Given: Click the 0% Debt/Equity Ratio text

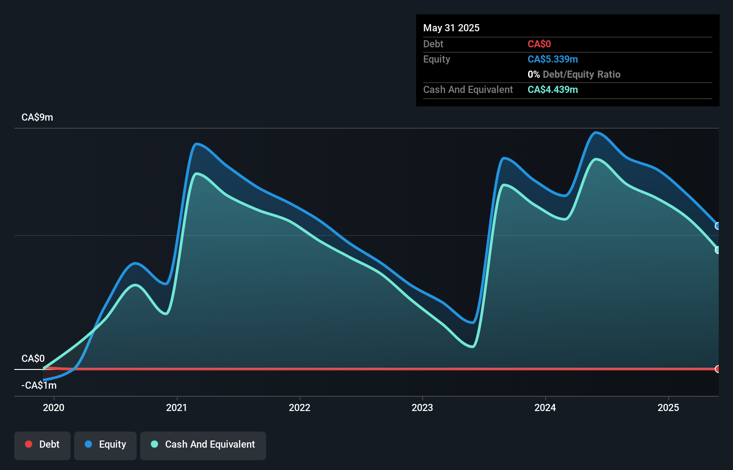Looking at the screenshot, I should (574, 75).
